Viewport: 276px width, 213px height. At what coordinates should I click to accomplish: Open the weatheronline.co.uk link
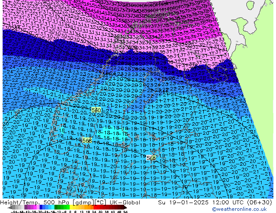[239, 209]
